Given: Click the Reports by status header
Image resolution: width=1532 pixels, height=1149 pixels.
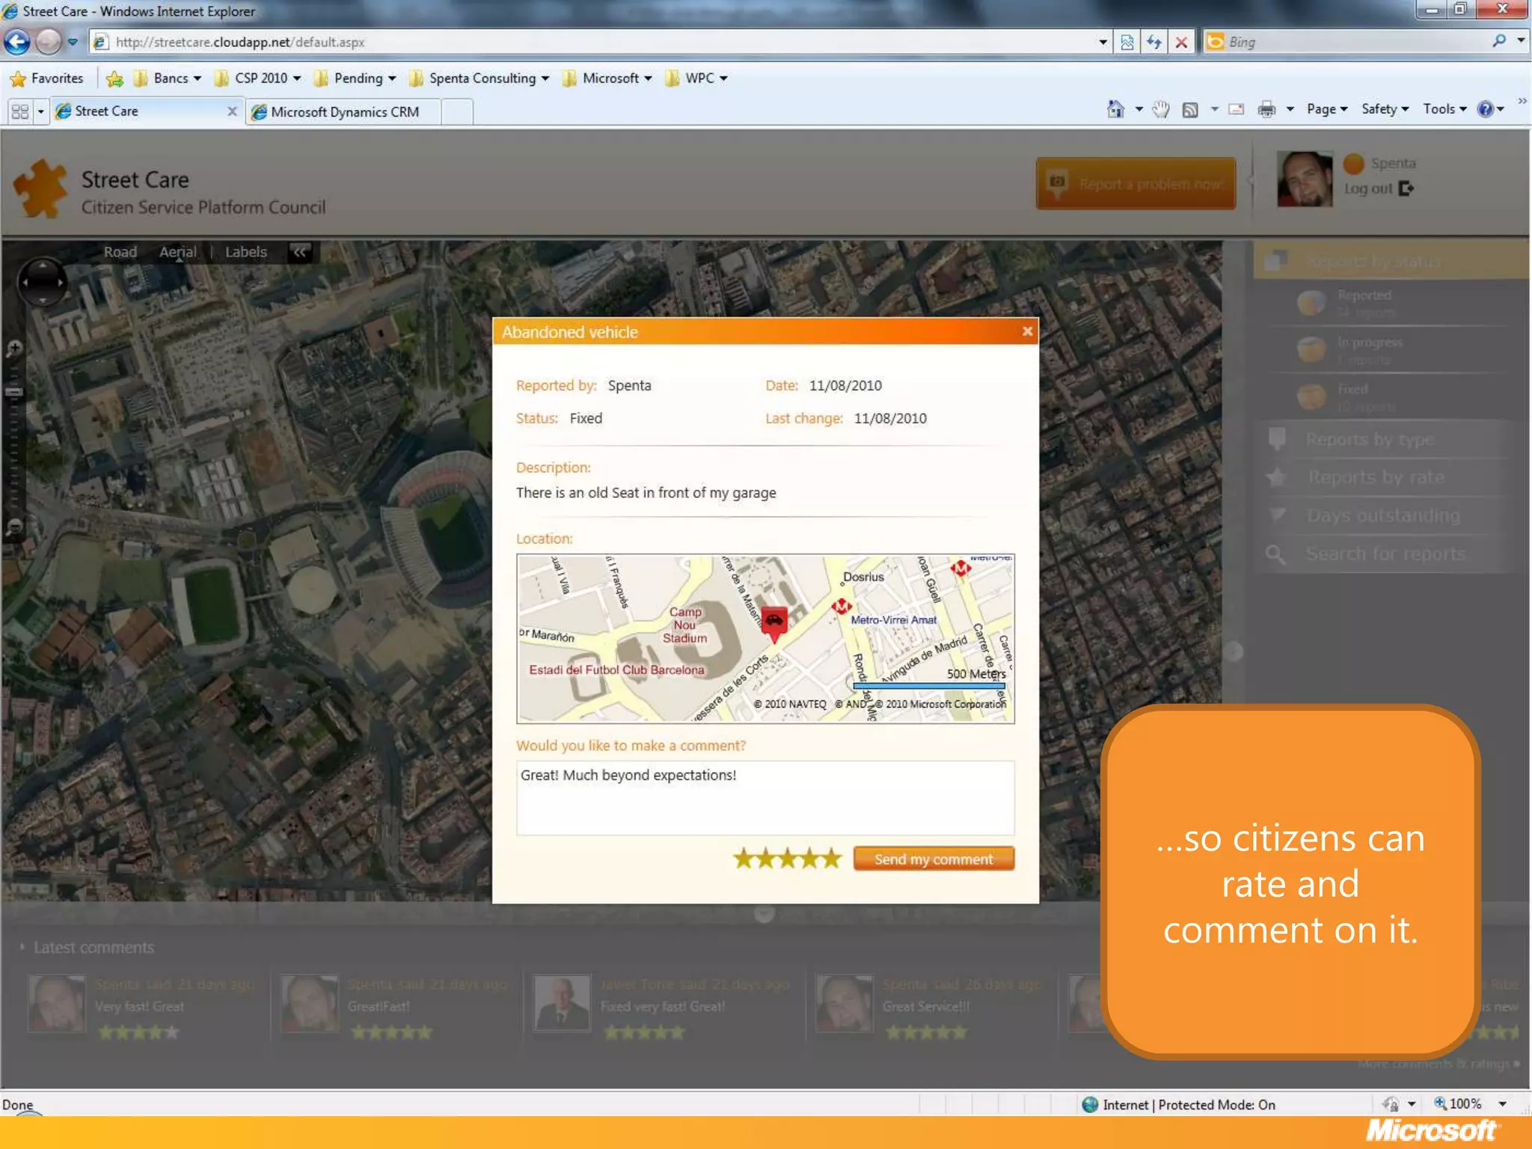Looking at the screenshot, I should pos(1391,261).
